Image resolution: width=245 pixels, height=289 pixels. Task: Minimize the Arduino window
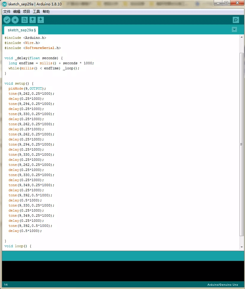click(x=218, y=3)
